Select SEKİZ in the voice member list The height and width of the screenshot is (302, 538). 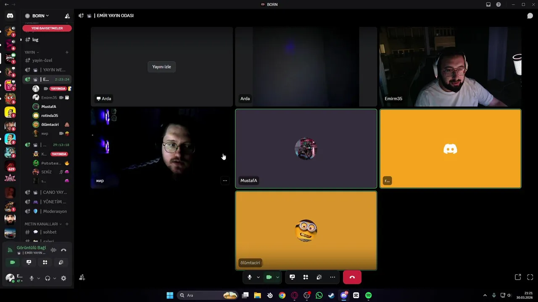coord(50,172)
